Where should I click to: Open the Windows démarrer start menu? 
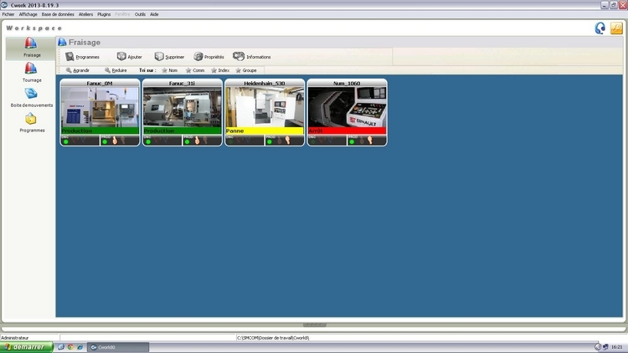tap(27, 347)
